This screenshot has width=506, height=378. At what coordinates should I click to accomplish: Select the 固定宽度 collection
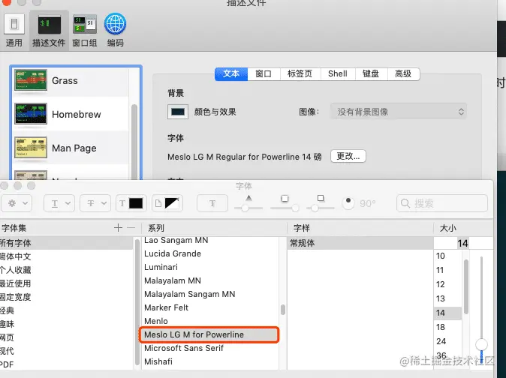66,297
